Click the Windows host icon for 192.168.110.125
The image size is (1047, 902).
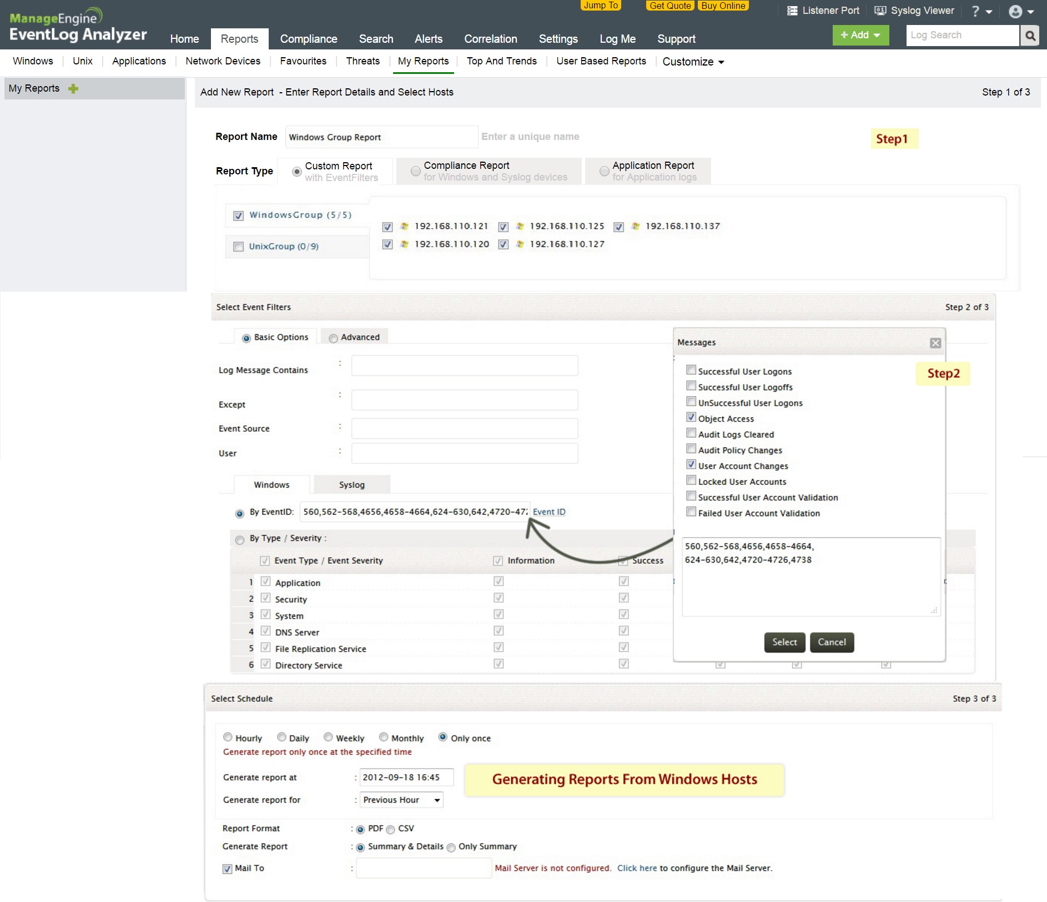click(520, 226)
